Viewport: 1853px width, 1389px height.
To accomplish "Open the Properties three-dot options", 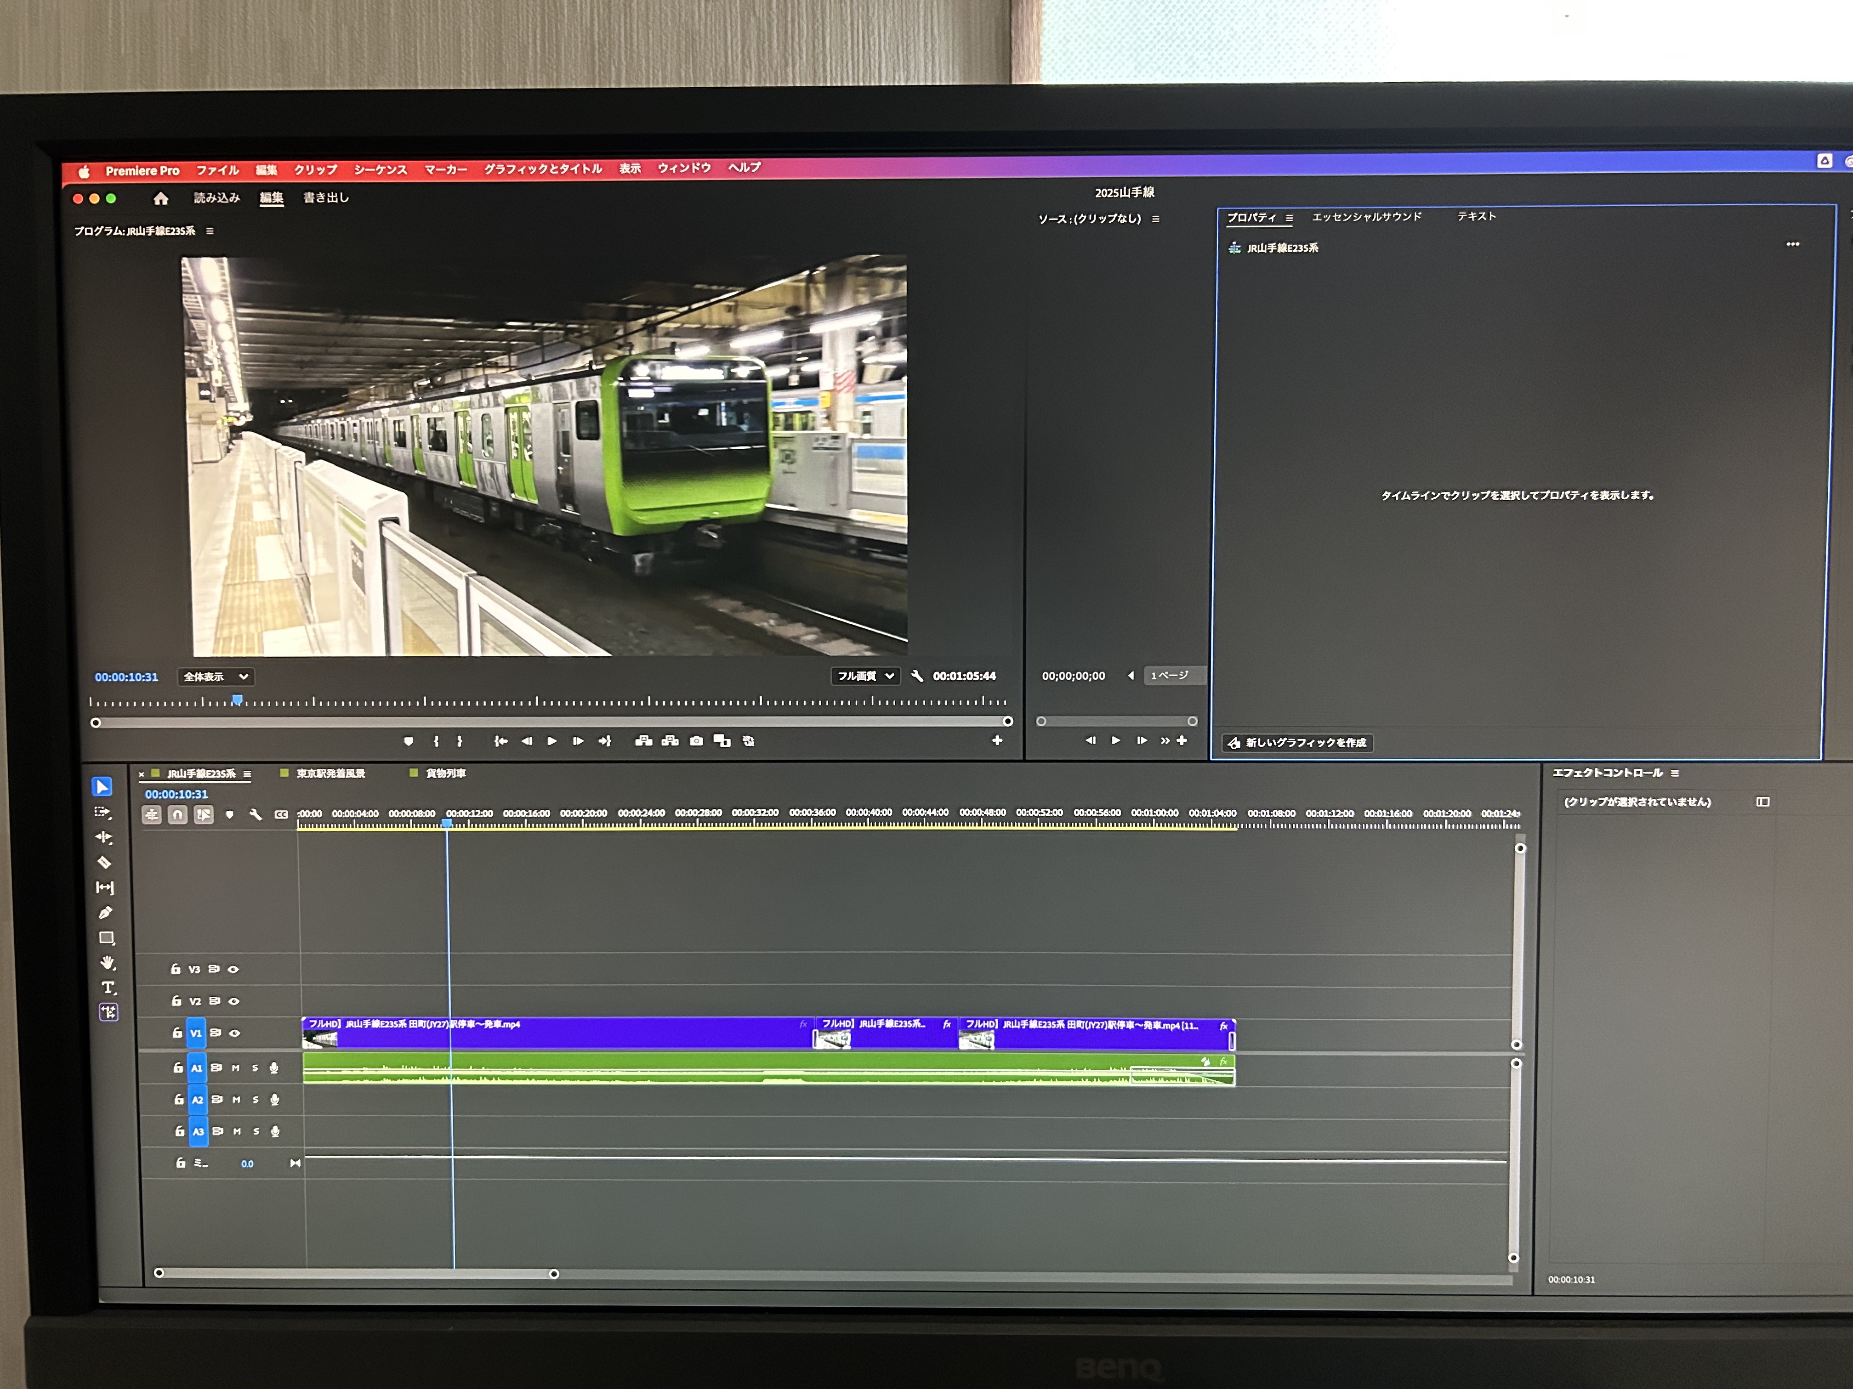I will point(1793,243).
